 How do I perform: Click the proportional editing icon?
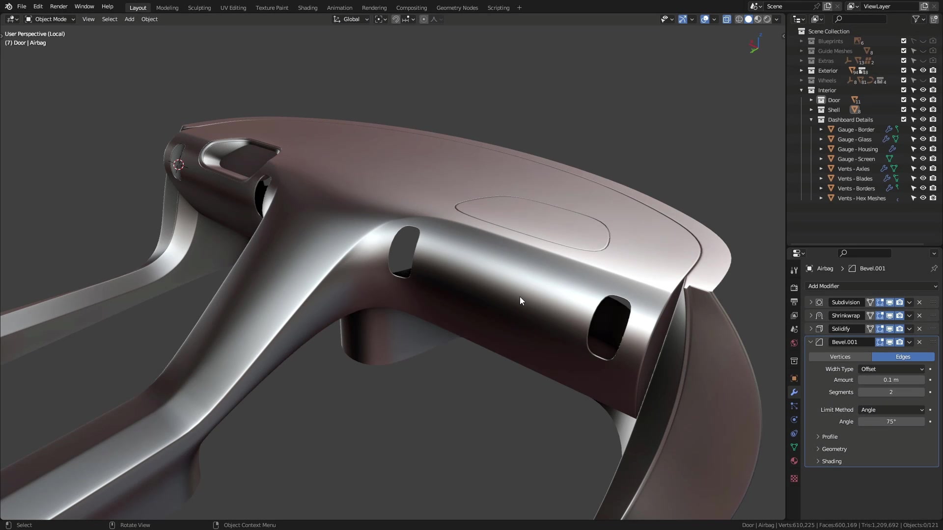tap(424, 19)
